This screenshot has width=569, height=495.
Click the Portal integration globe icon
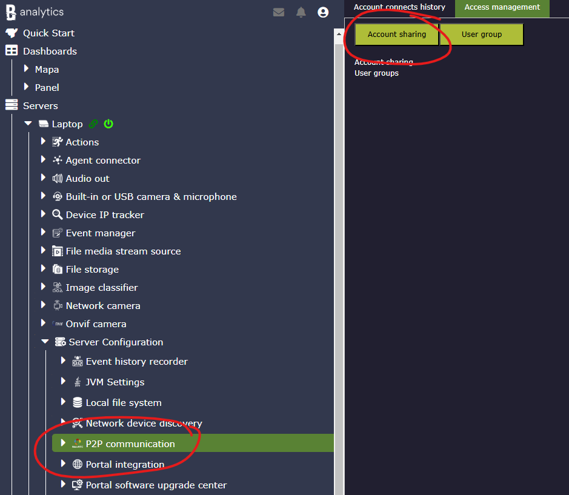pyautogui.click(x=77, y=464)
